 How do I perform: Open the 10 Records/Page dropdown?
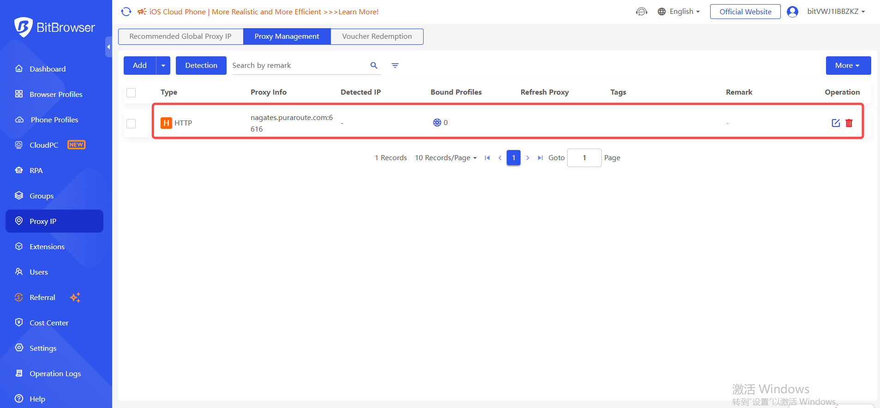click(446, 158)
